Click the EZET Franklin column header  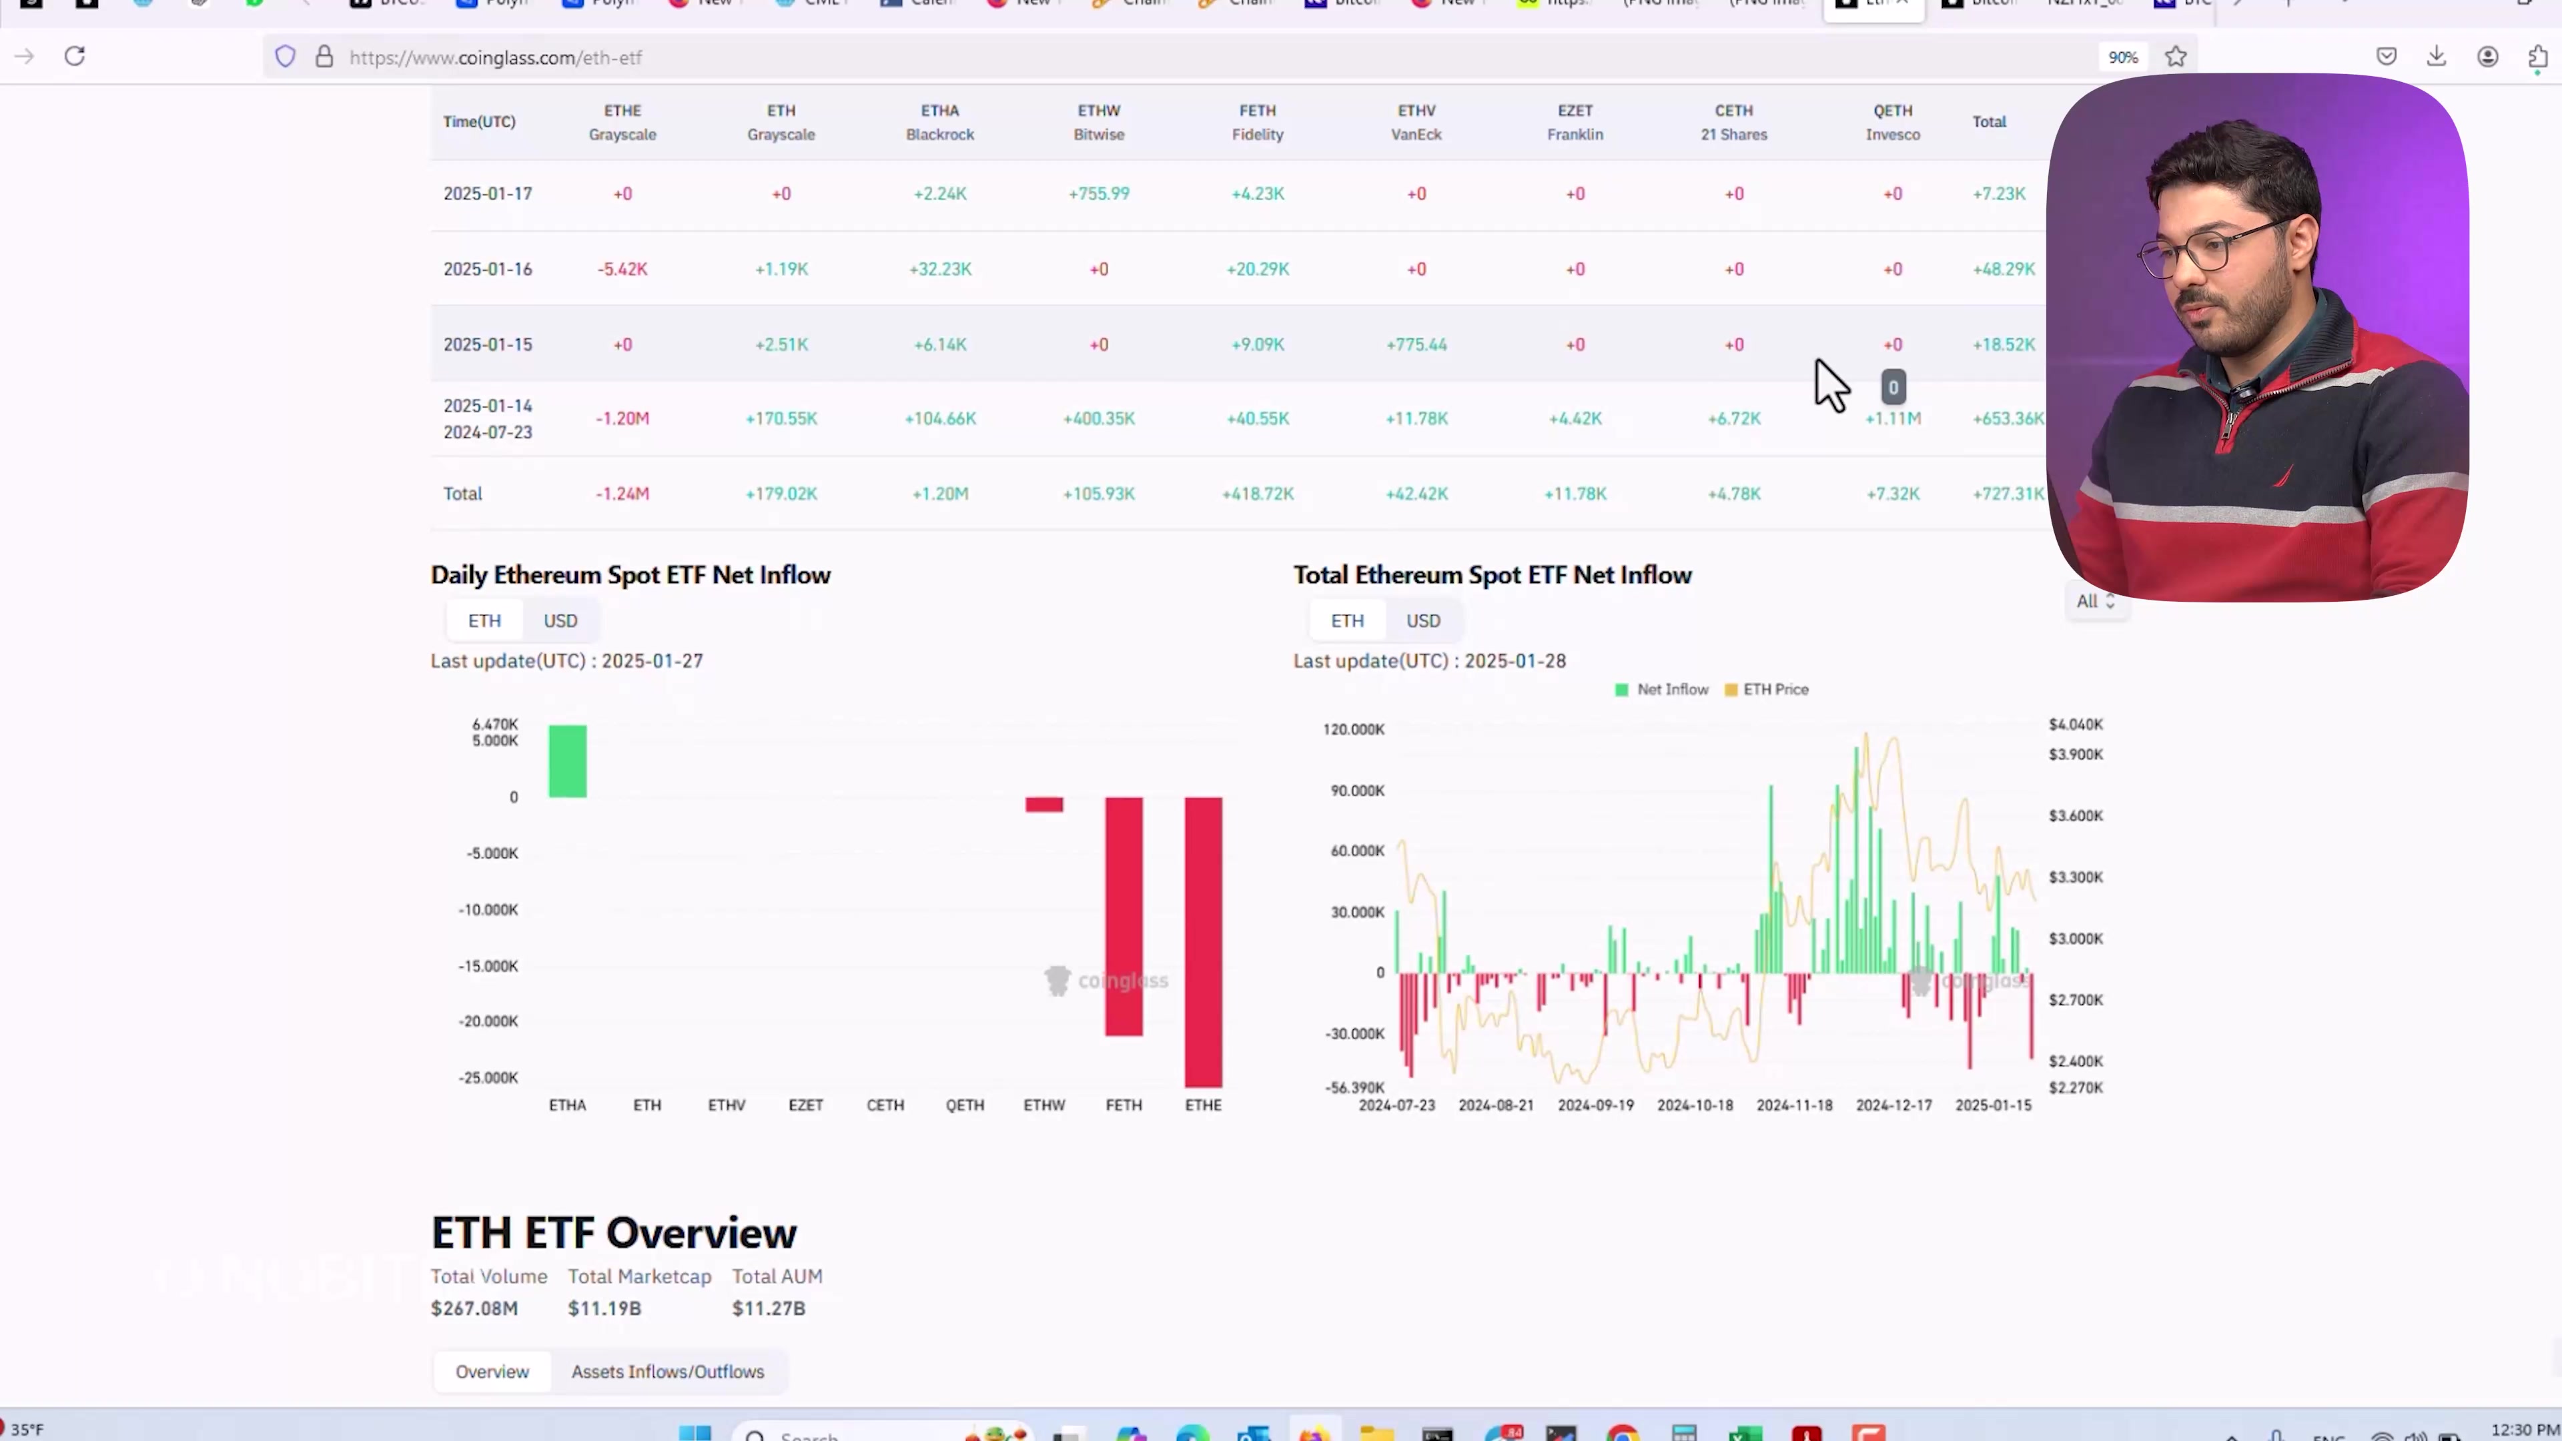tap(1575, 122)
